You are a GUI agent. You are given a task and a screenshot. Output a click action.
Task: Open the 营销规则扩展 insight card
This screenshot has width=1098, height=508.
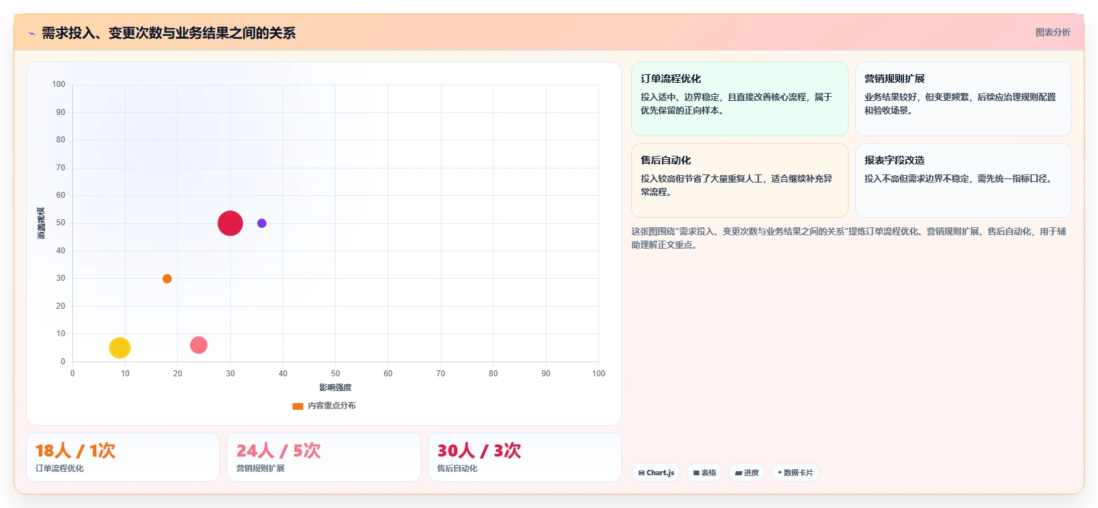tap(963, 99)
